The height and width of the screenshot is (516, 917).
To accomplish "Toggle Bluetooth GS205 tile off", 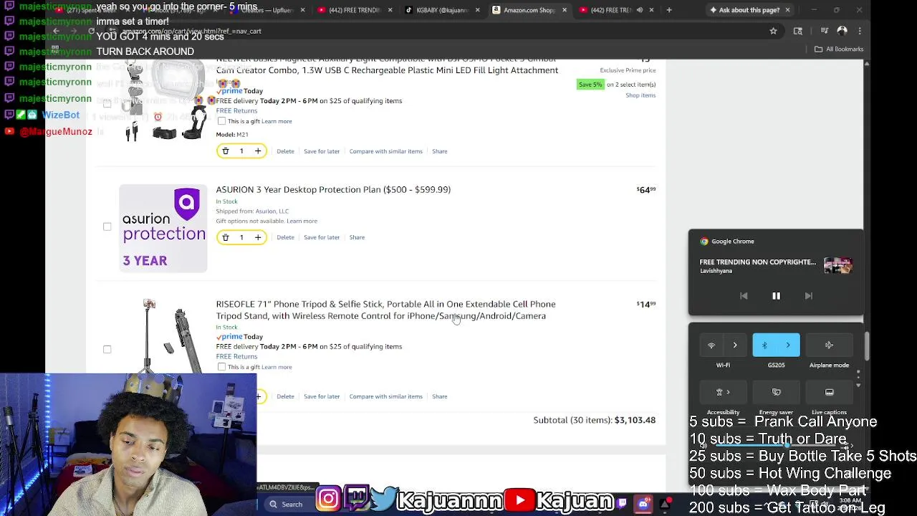I will pos(764,345).
